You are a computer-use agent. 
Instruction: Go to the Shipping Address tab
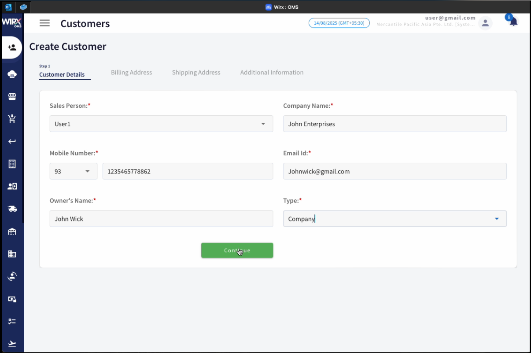(196, 73)
